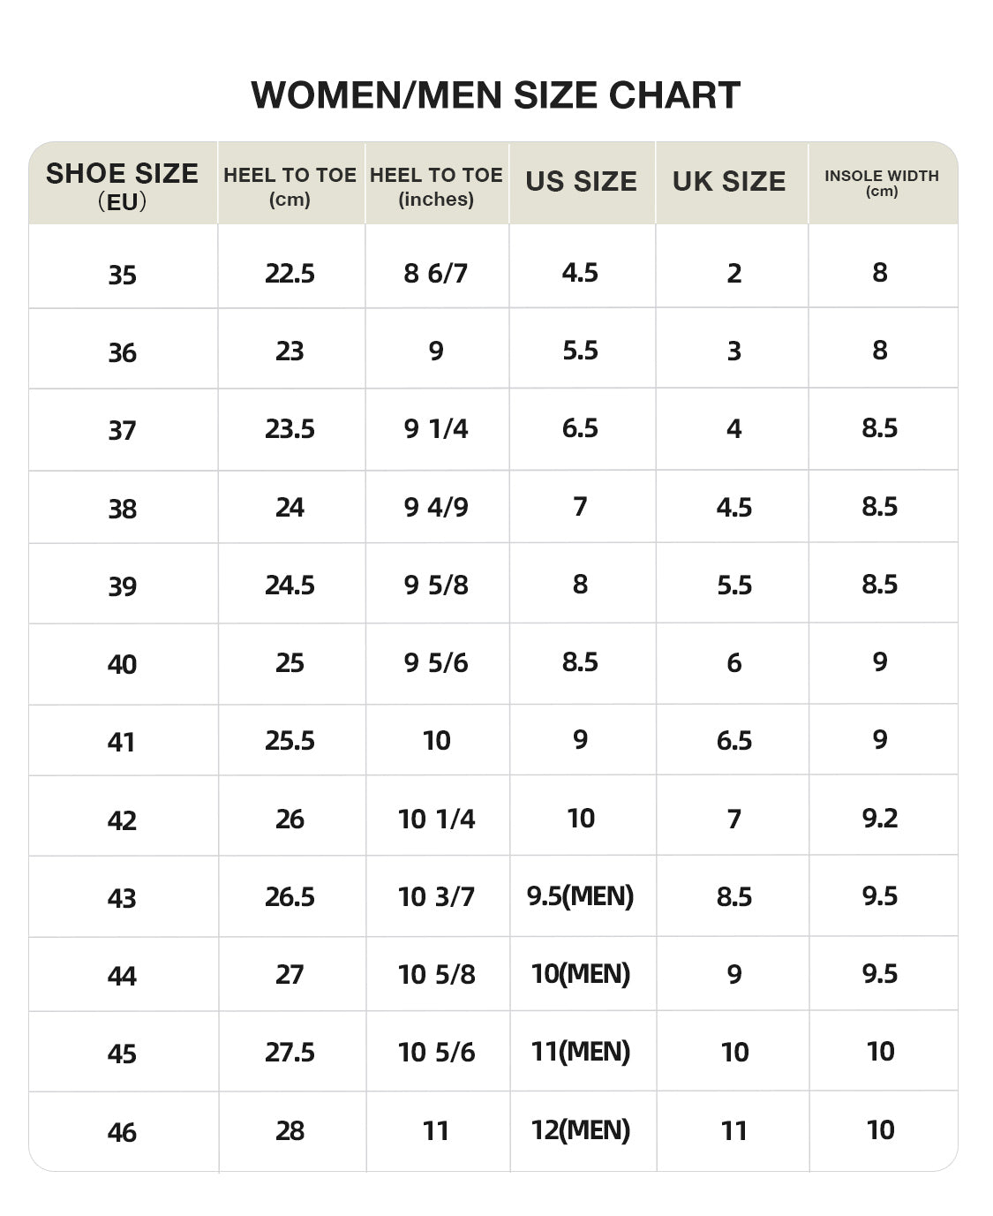Select EU shoe size 46 cell
Screen dimensions: 993x1216
(x=123, y=1131)
